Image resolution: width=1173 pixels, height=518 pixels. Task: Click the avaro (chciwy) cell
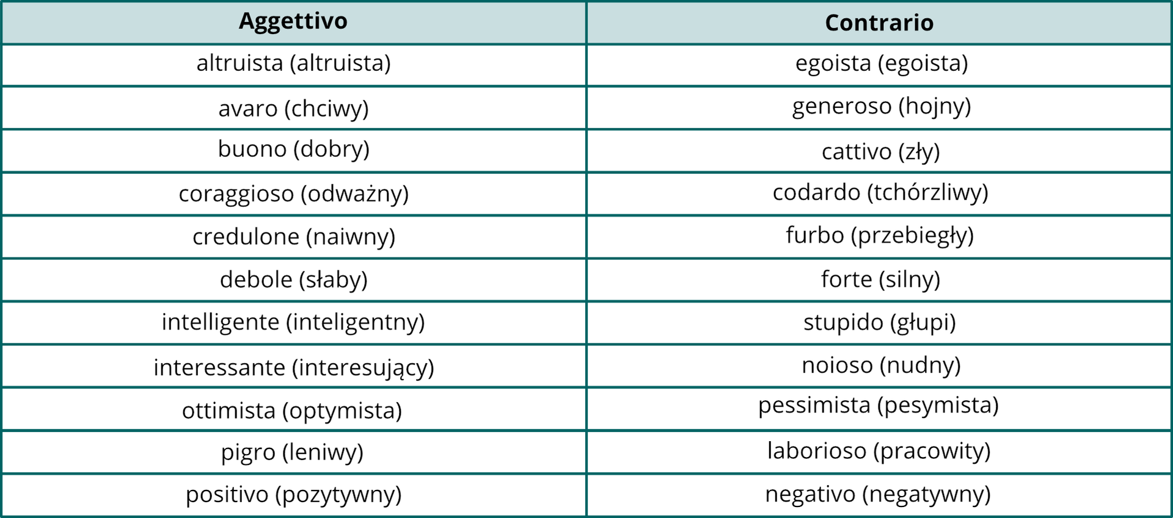point(293,109)
